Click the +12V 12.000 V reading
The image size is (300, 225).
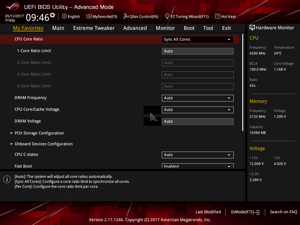[257, 163]
